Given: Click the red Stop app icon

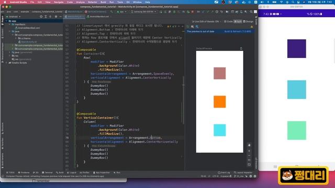Looking at the screenshot, I should tap(193, 11).
